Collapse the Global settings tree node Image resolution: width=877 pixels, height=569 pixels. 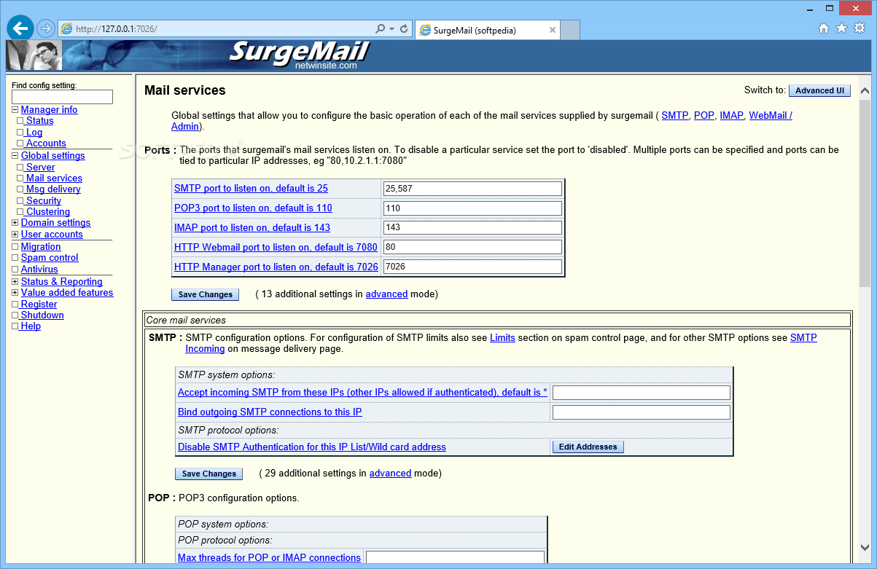15,156
